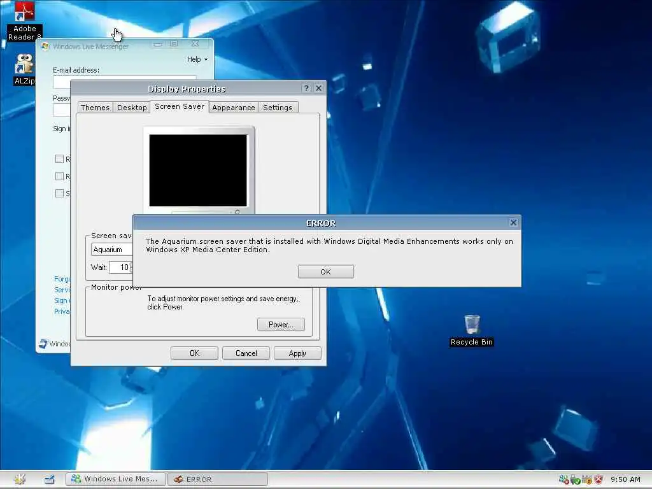Switch to the Appearance tab
This screenshot has width=652, height=489.
point(233,108)
